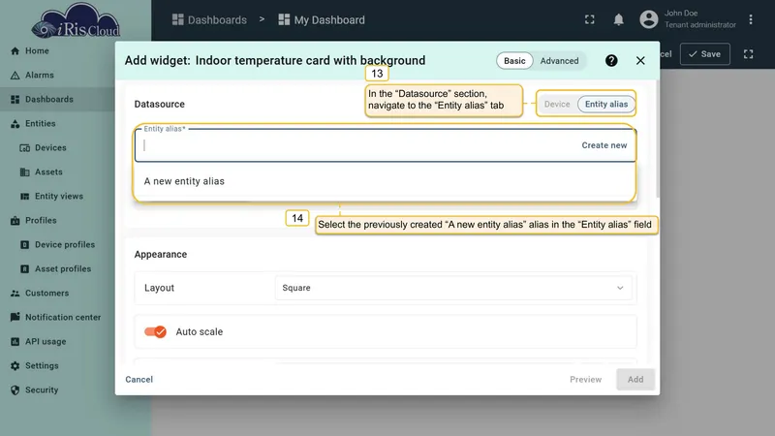
Task: Click the Assets icon in sidebar
Action: (25, 172)
